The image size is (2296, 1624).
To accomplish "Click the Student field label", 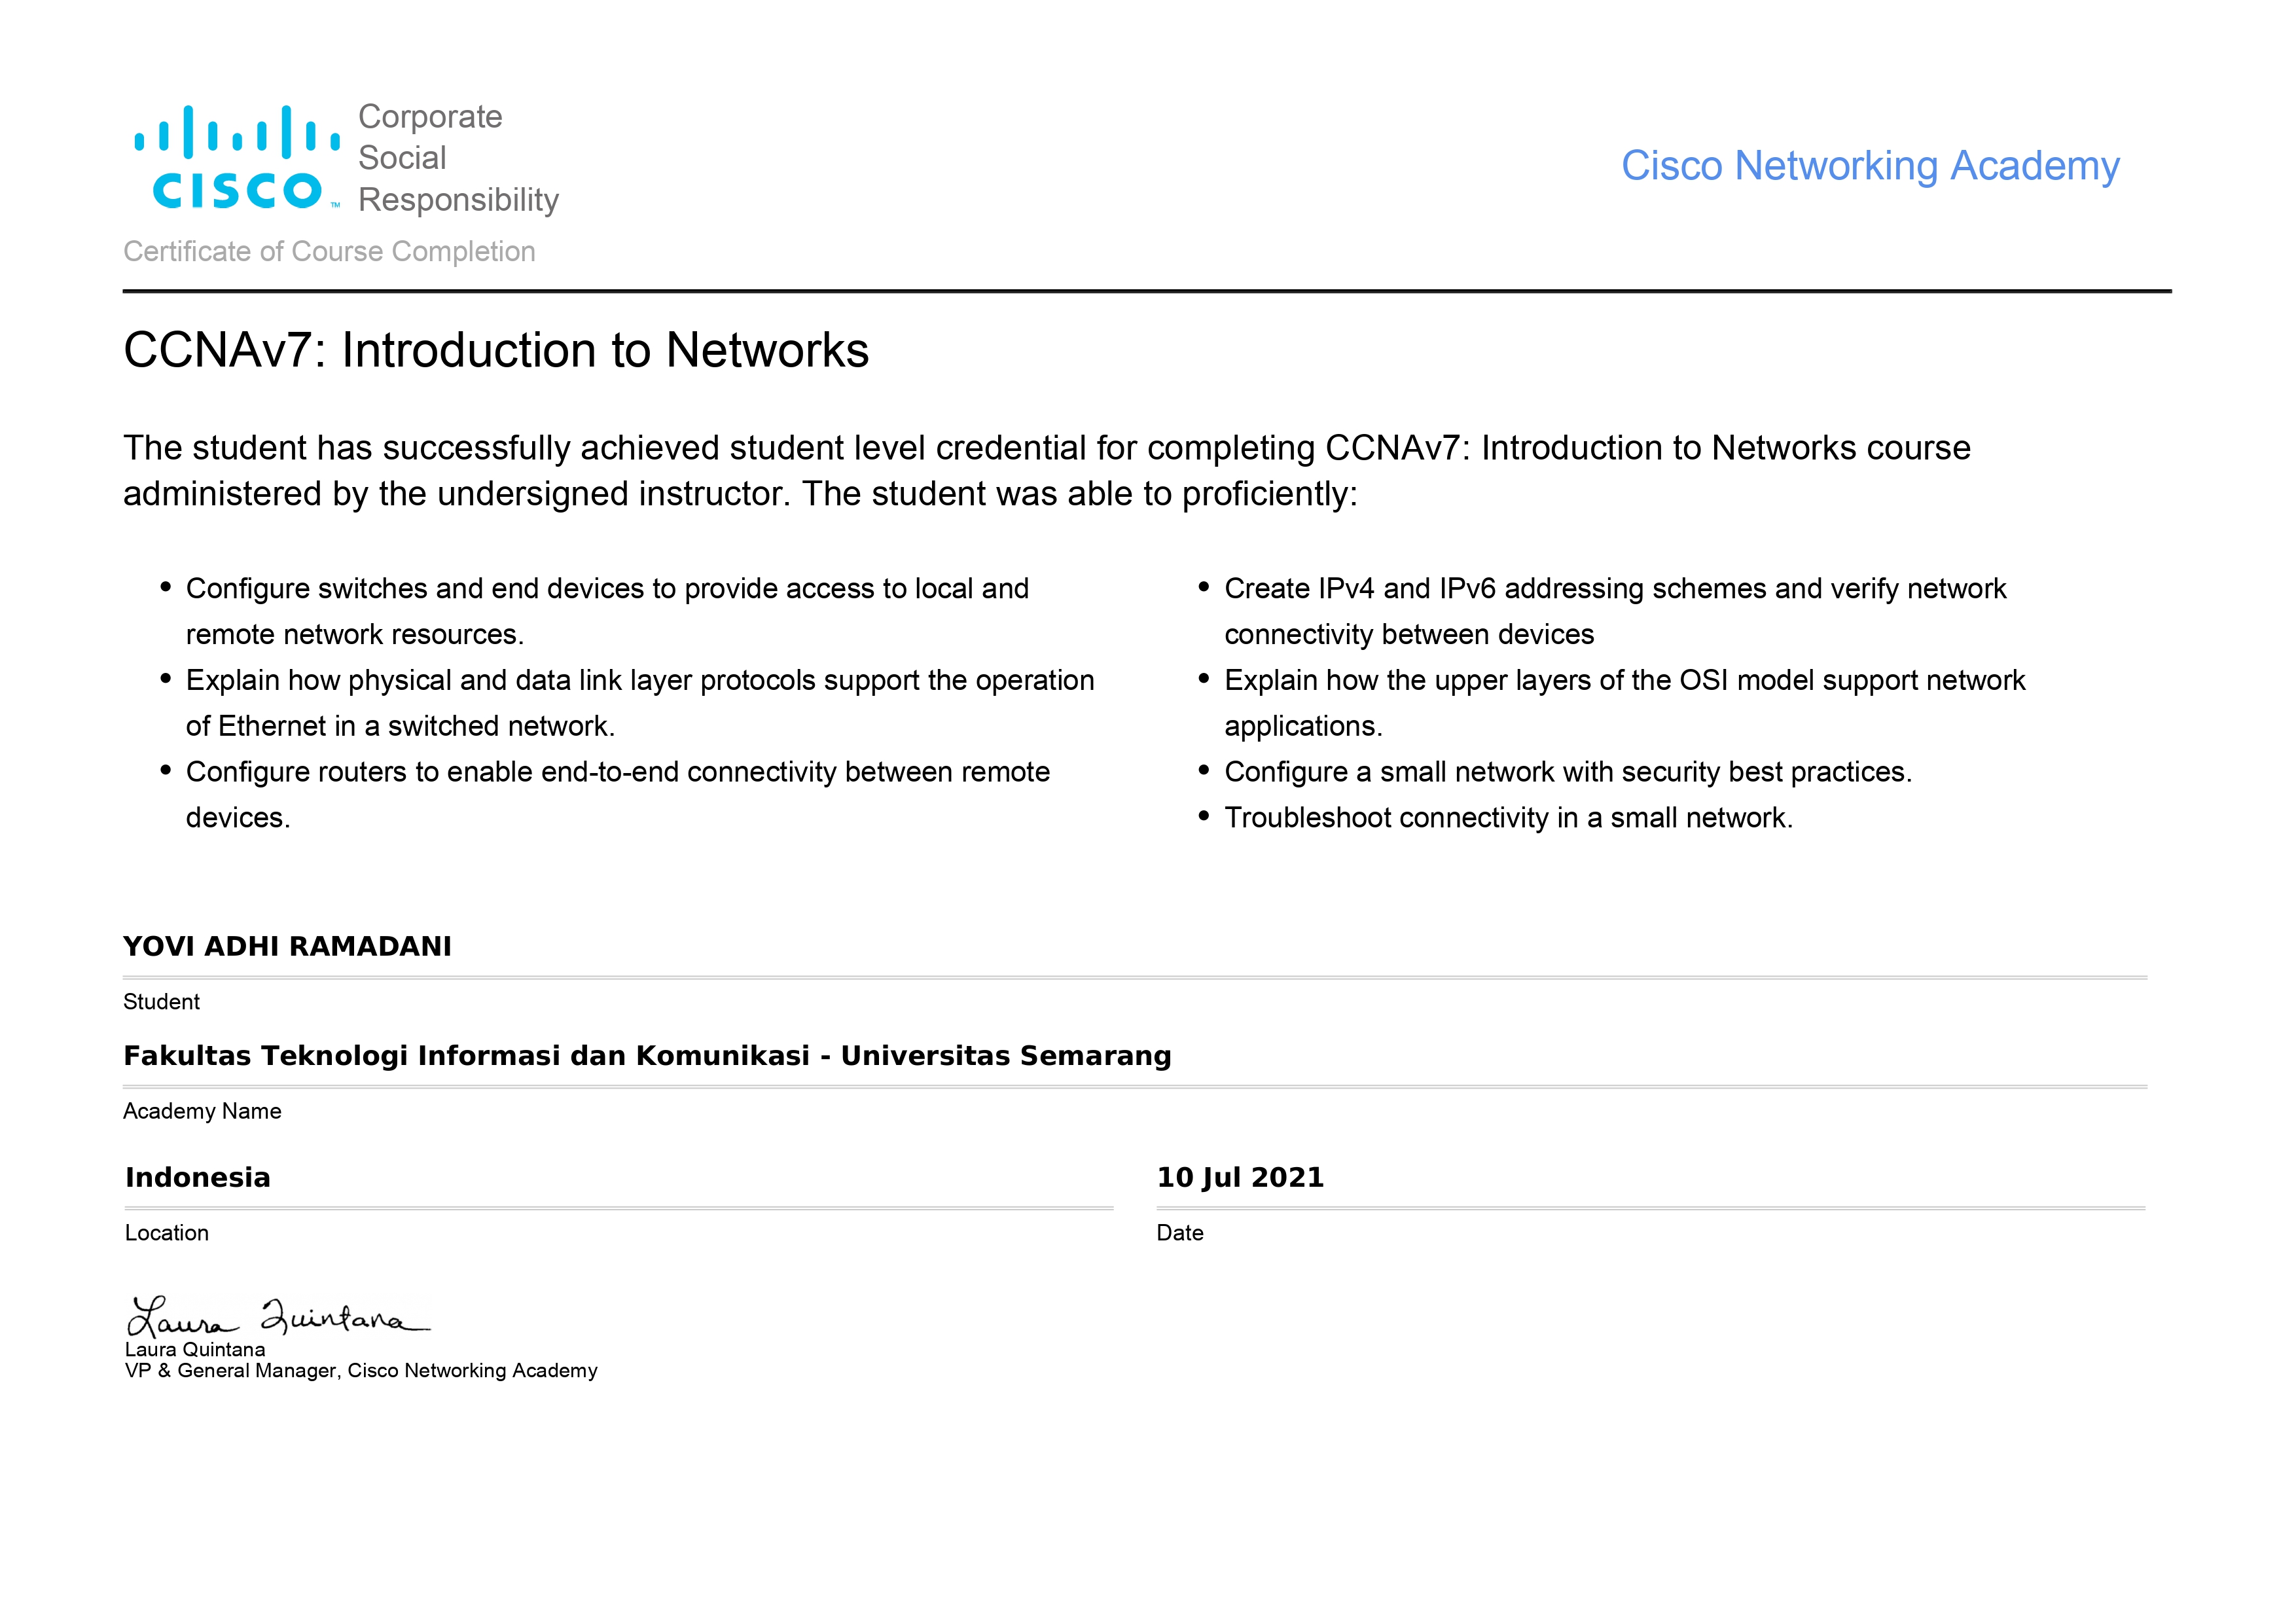I will (x=161, y=1002).
